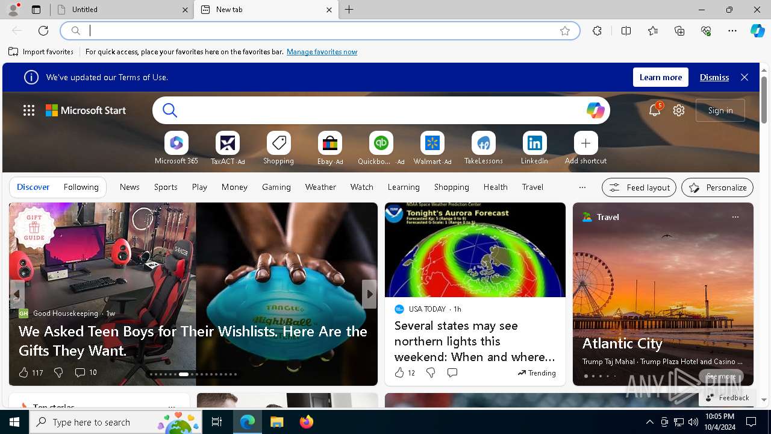Open Feed layout options

click(639, 187)
